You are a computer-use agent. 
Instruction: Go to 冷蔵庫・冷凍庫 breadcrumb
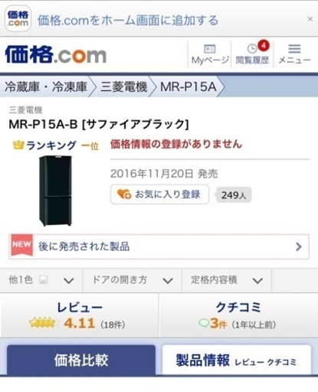(46, 87)
